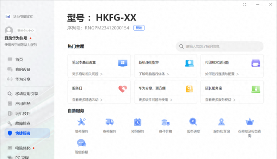Open 电脑优化 in sidebar

pyautogui.click(x=27, y=148)
